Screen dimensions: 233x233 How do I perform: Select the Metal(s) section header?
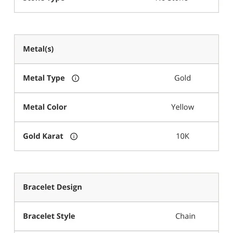coord(117,49)
